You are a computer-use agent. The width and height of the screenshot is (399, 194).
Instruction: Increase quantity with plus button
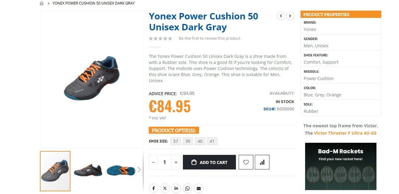176,162
